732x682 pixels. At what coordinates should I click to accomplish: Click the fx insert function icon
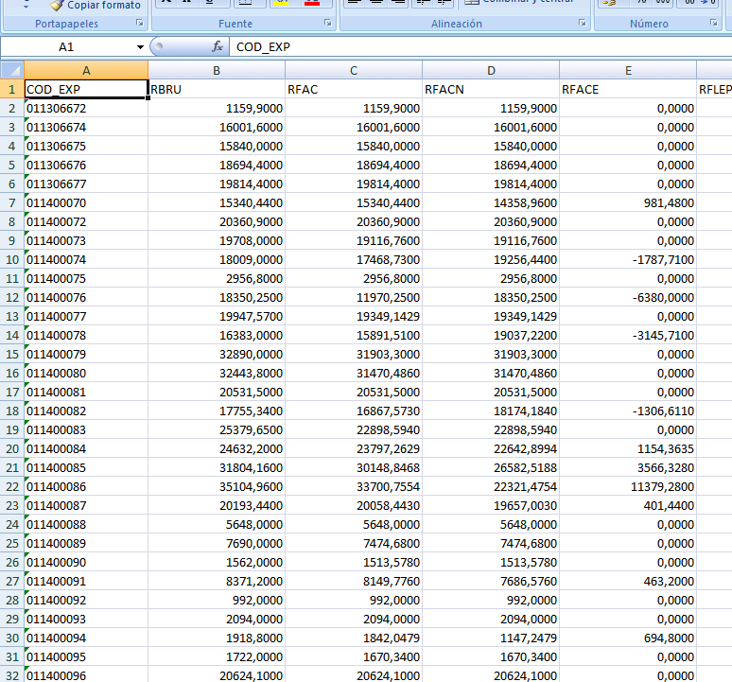point(217,46)
